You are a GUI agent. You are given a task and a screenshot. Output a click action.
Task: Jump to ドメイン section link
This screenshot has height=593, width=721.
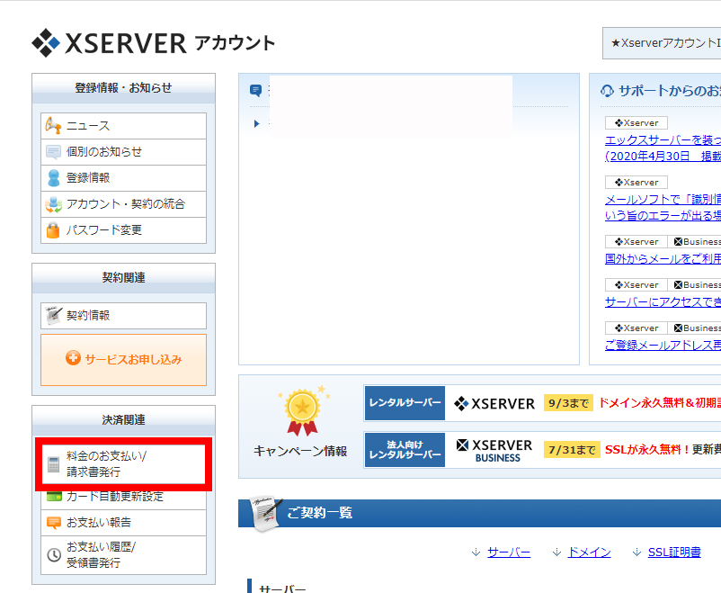[x=589, y=553]
